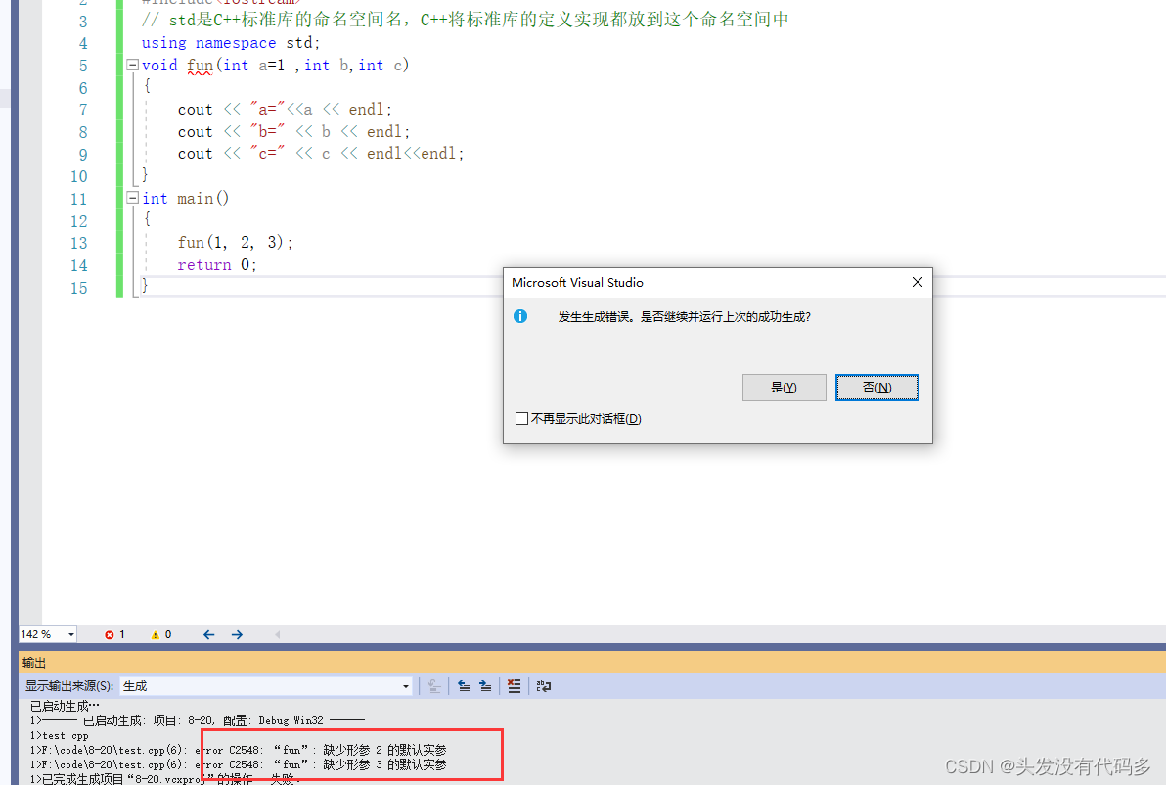The image size is (1166, 785).
Task: Go to previous message in output toolbar
Action: [464, 686]
